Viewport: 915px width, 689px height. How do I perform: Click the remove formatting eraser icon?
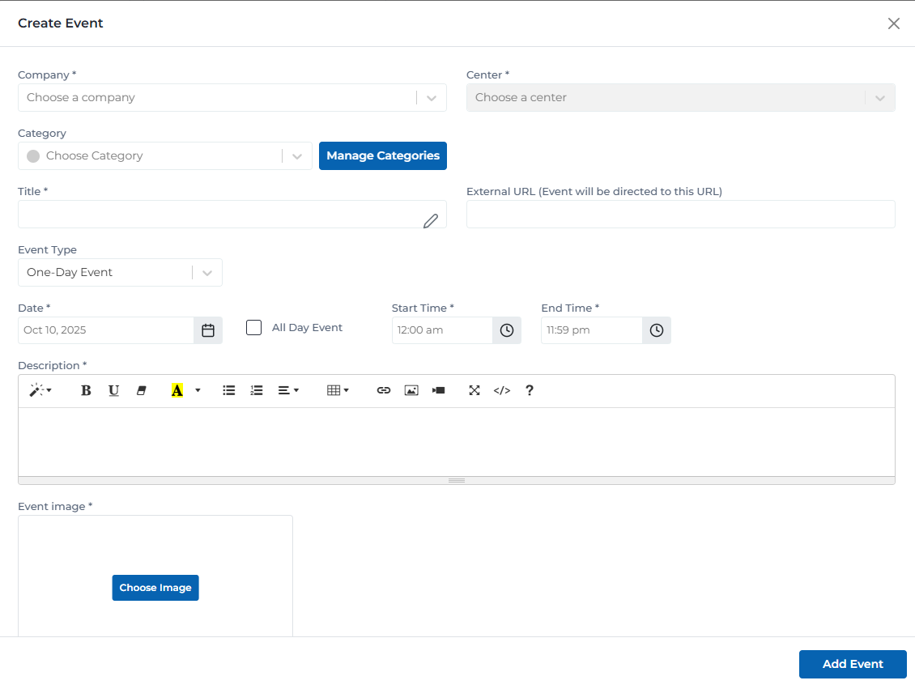141,390
